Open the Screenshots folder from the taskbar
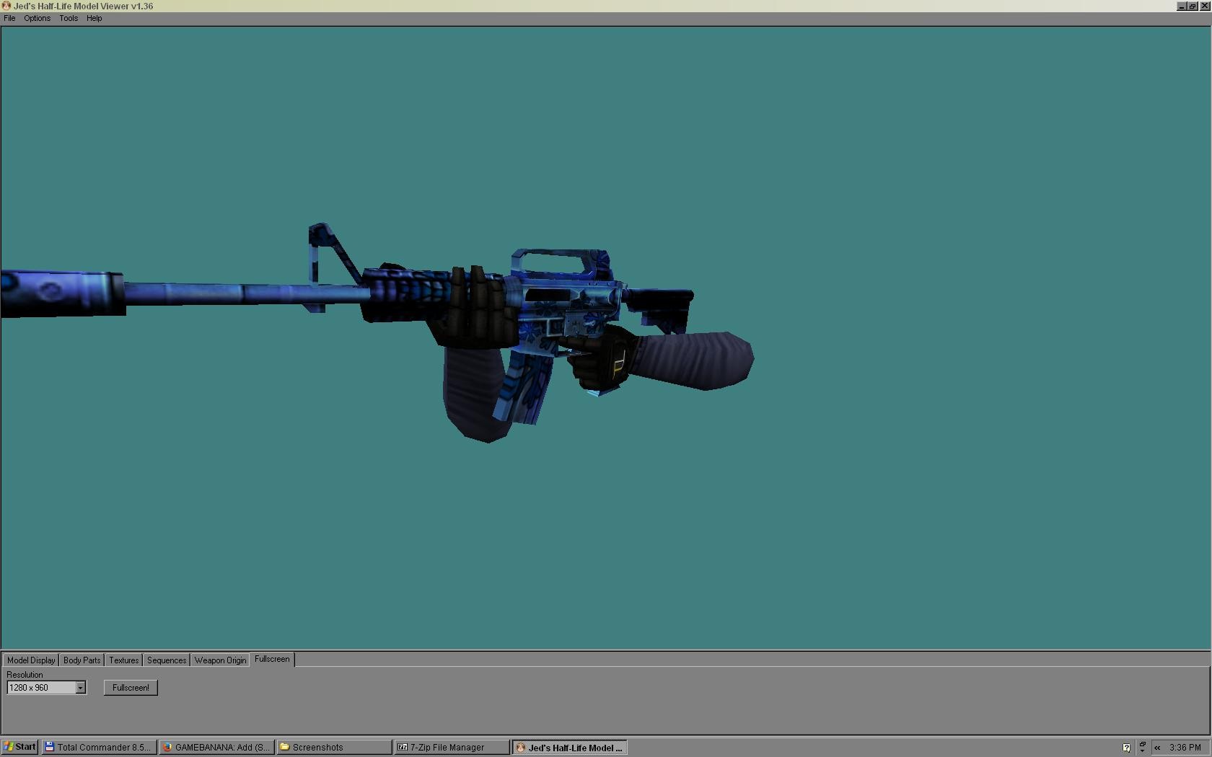Viewport: 1212px width, 757px height. click(x=333, y=748)
